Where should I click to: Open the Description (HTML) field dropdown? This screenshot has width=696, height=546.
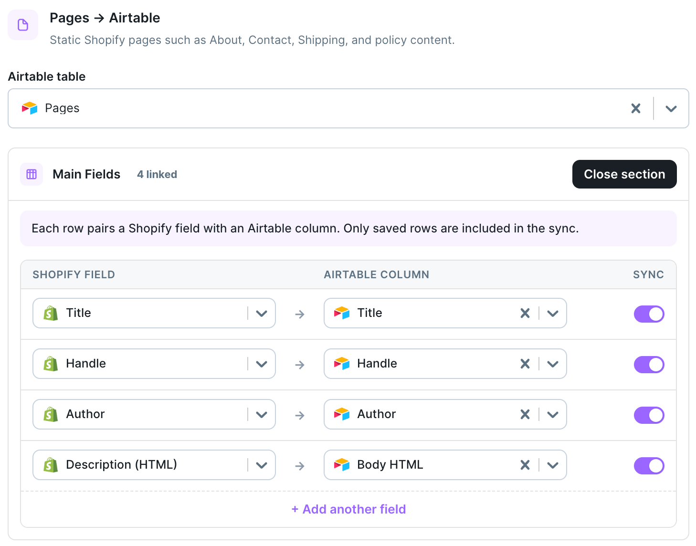point(262,465)
